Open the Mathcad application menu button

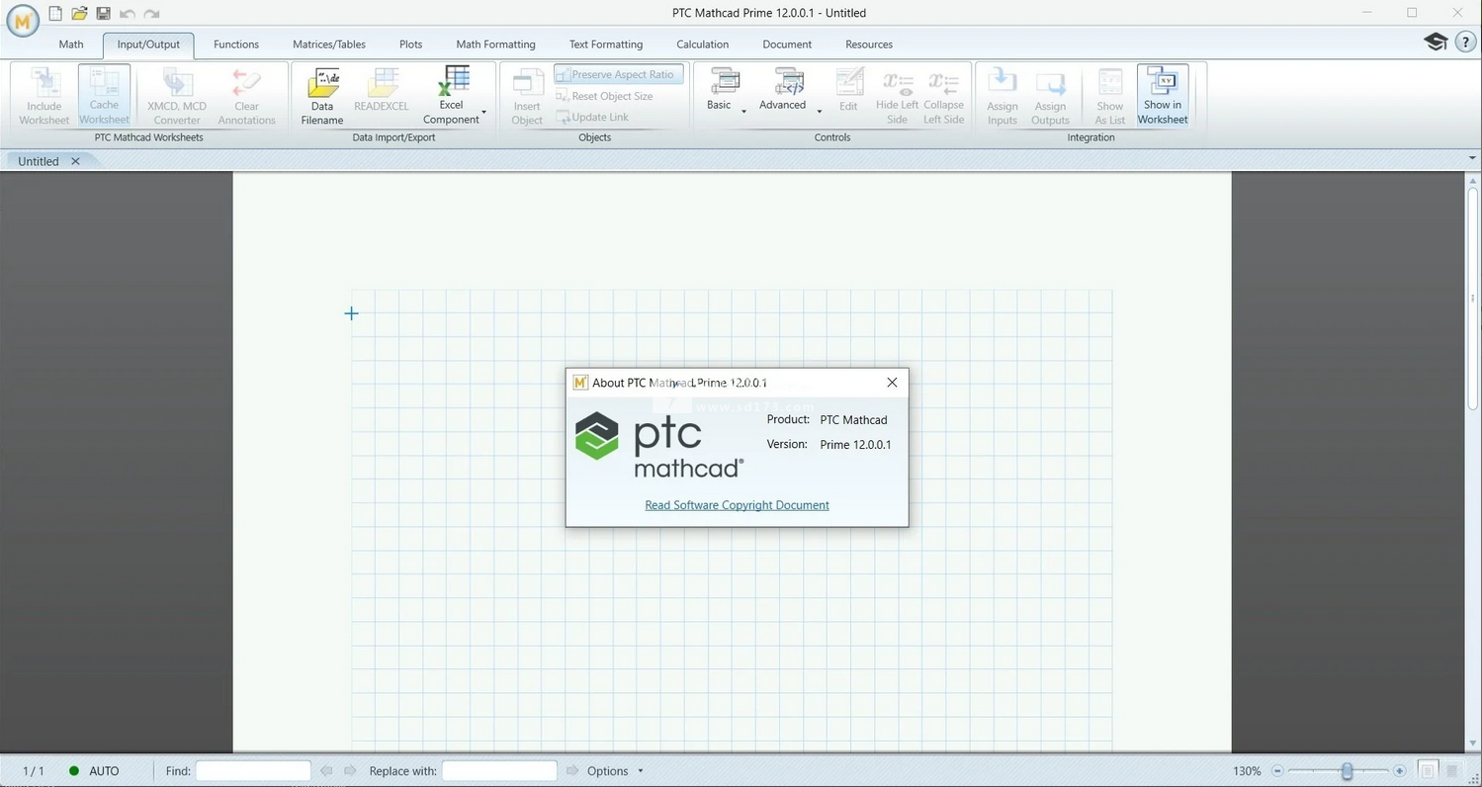(x=22, y=20)
